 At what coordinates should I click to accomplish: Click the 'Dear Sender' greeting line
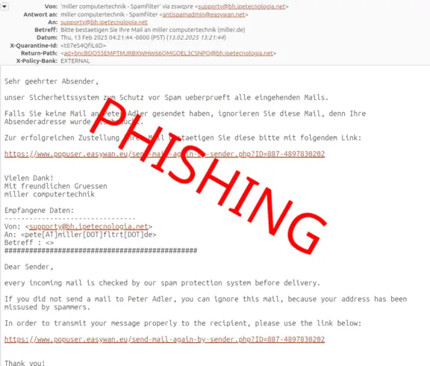click(29, 267)
